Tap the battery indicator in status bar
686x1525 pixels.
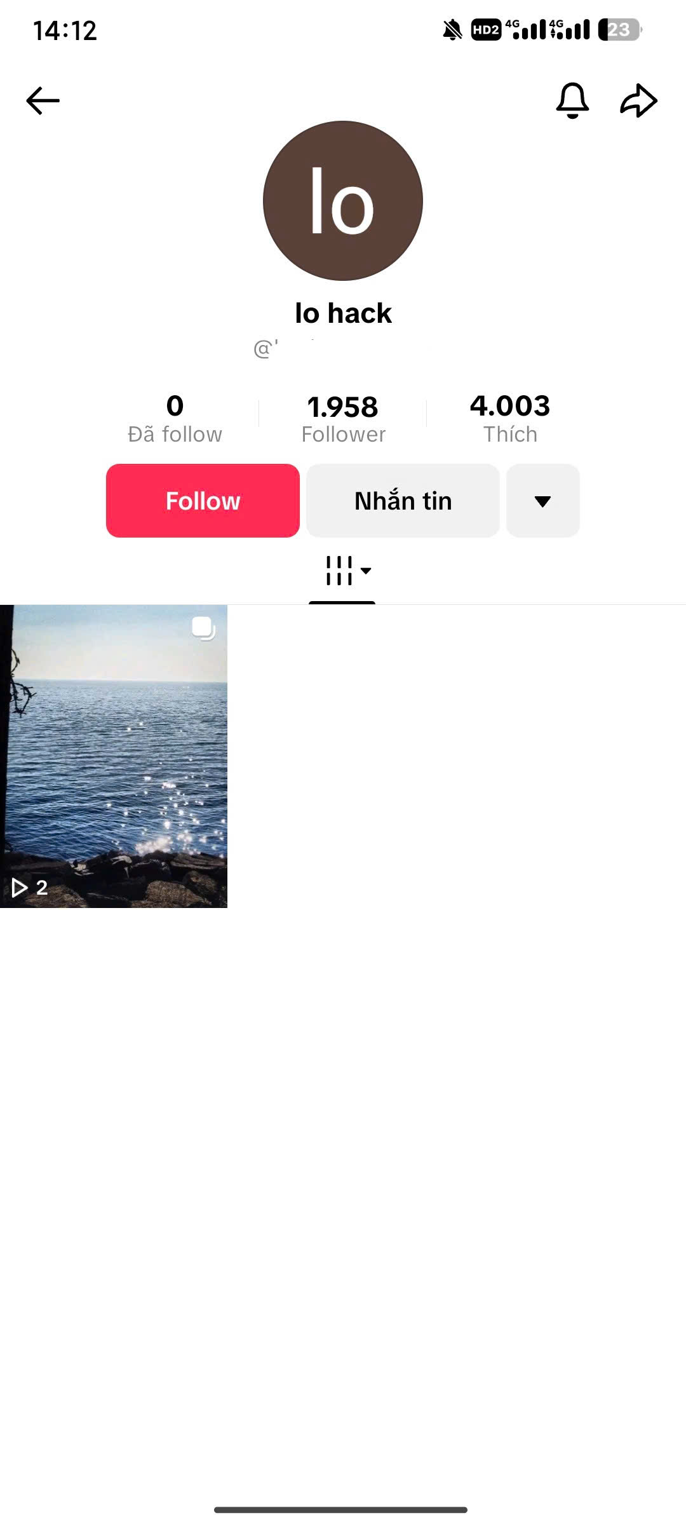coord(619,30)
